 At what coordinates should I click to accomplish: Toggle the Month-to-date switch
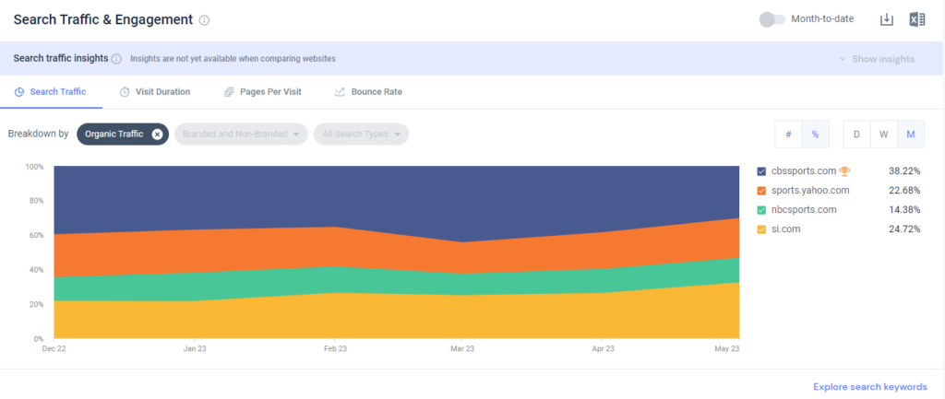pyautogui.click(x=772, y=19)
